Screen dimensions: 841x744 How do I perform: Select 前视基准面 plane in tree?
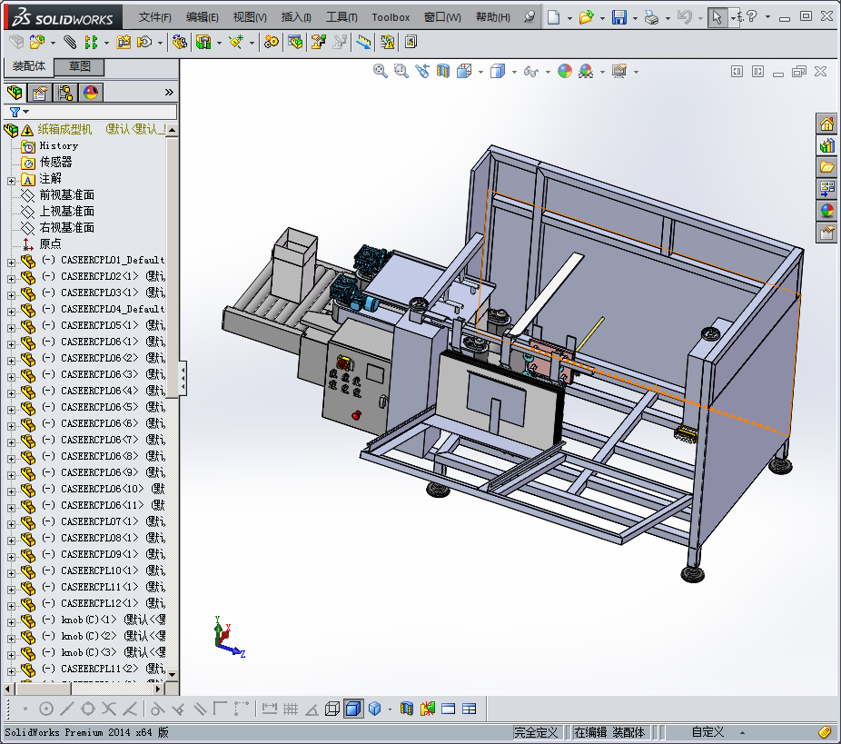click(67, 194)
